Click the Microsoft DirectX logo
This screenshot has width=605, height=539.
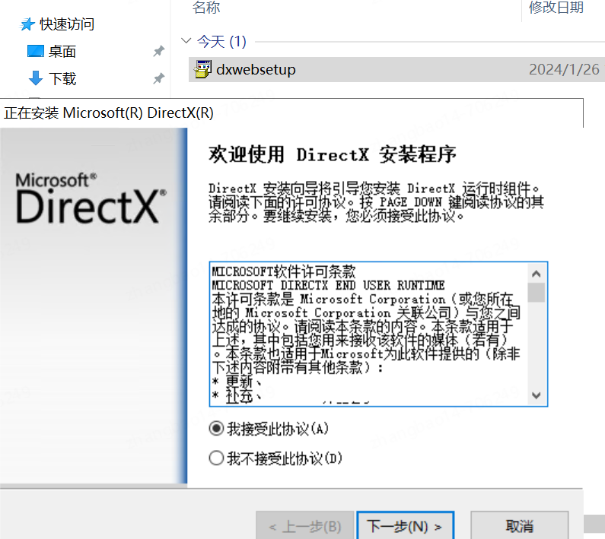91,198
